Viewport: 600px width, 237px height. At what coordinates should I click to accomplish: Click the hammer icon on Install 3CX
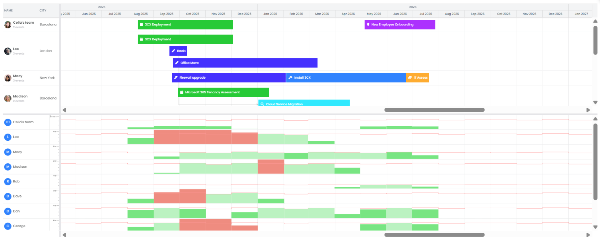(290, 78)
